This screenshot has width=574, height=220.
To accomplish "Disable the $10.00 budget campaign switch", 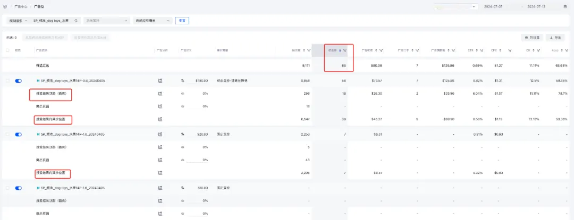I will pos(18,188).
